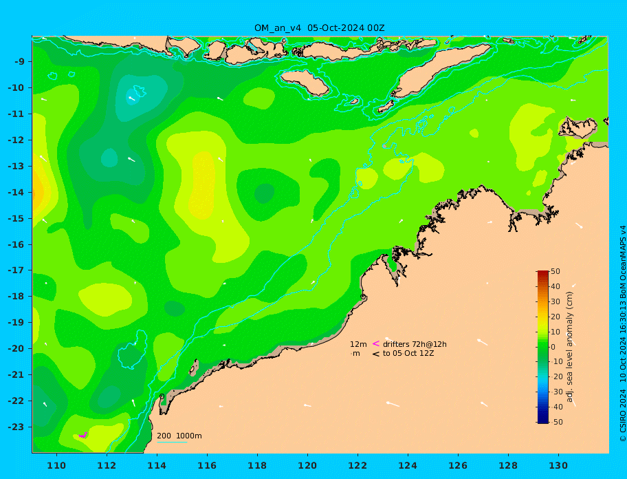This screenshot has width=627, height=479.
Task: Click the cyan contour legend line under '200 1000m'
Action: pos(172,442)
